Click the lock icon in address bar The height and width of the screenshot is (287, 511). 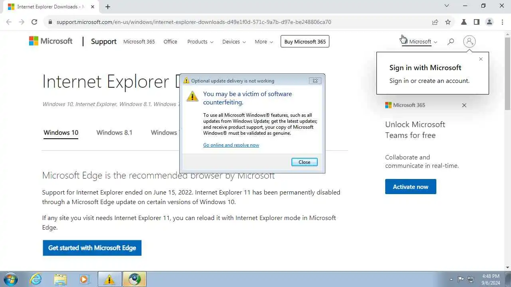point(50,22)
